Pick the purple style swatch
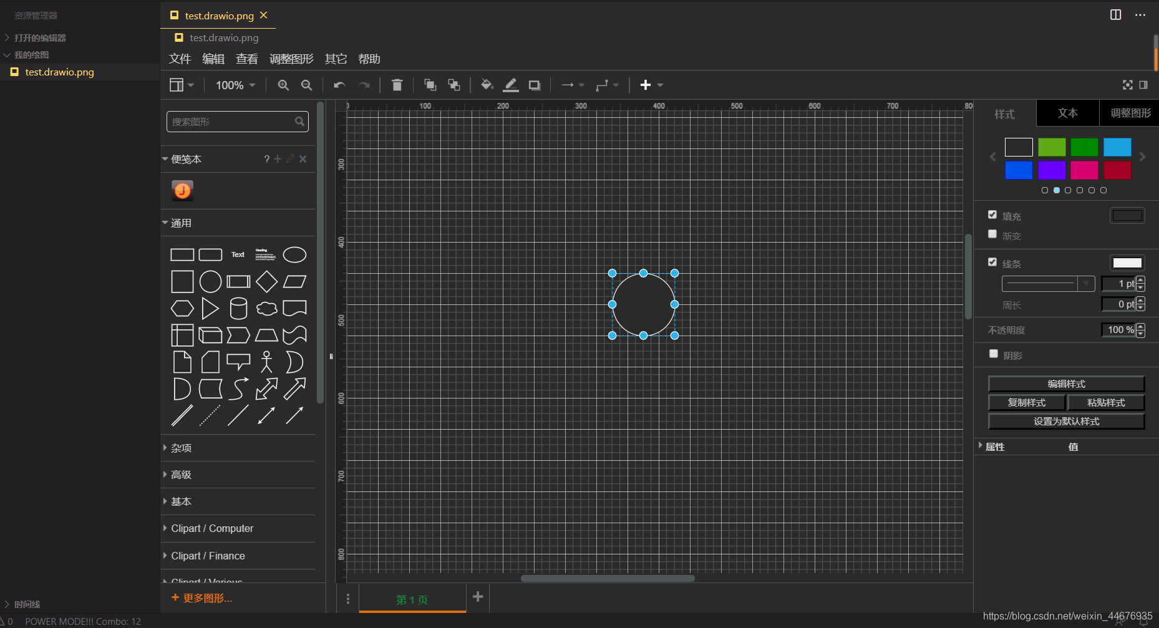The image size is (1159, 628). coord(1052,170)
